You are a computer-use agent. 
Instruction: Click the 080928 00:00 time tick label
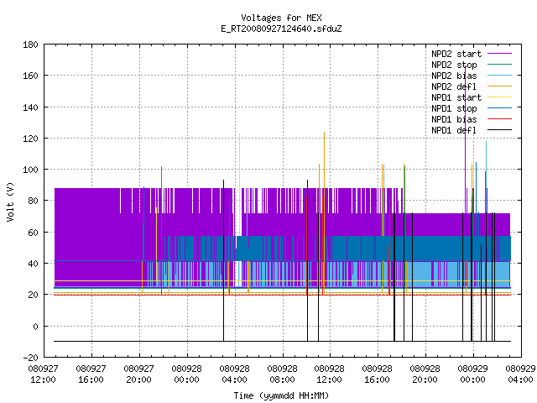click(x=186, y=374)
